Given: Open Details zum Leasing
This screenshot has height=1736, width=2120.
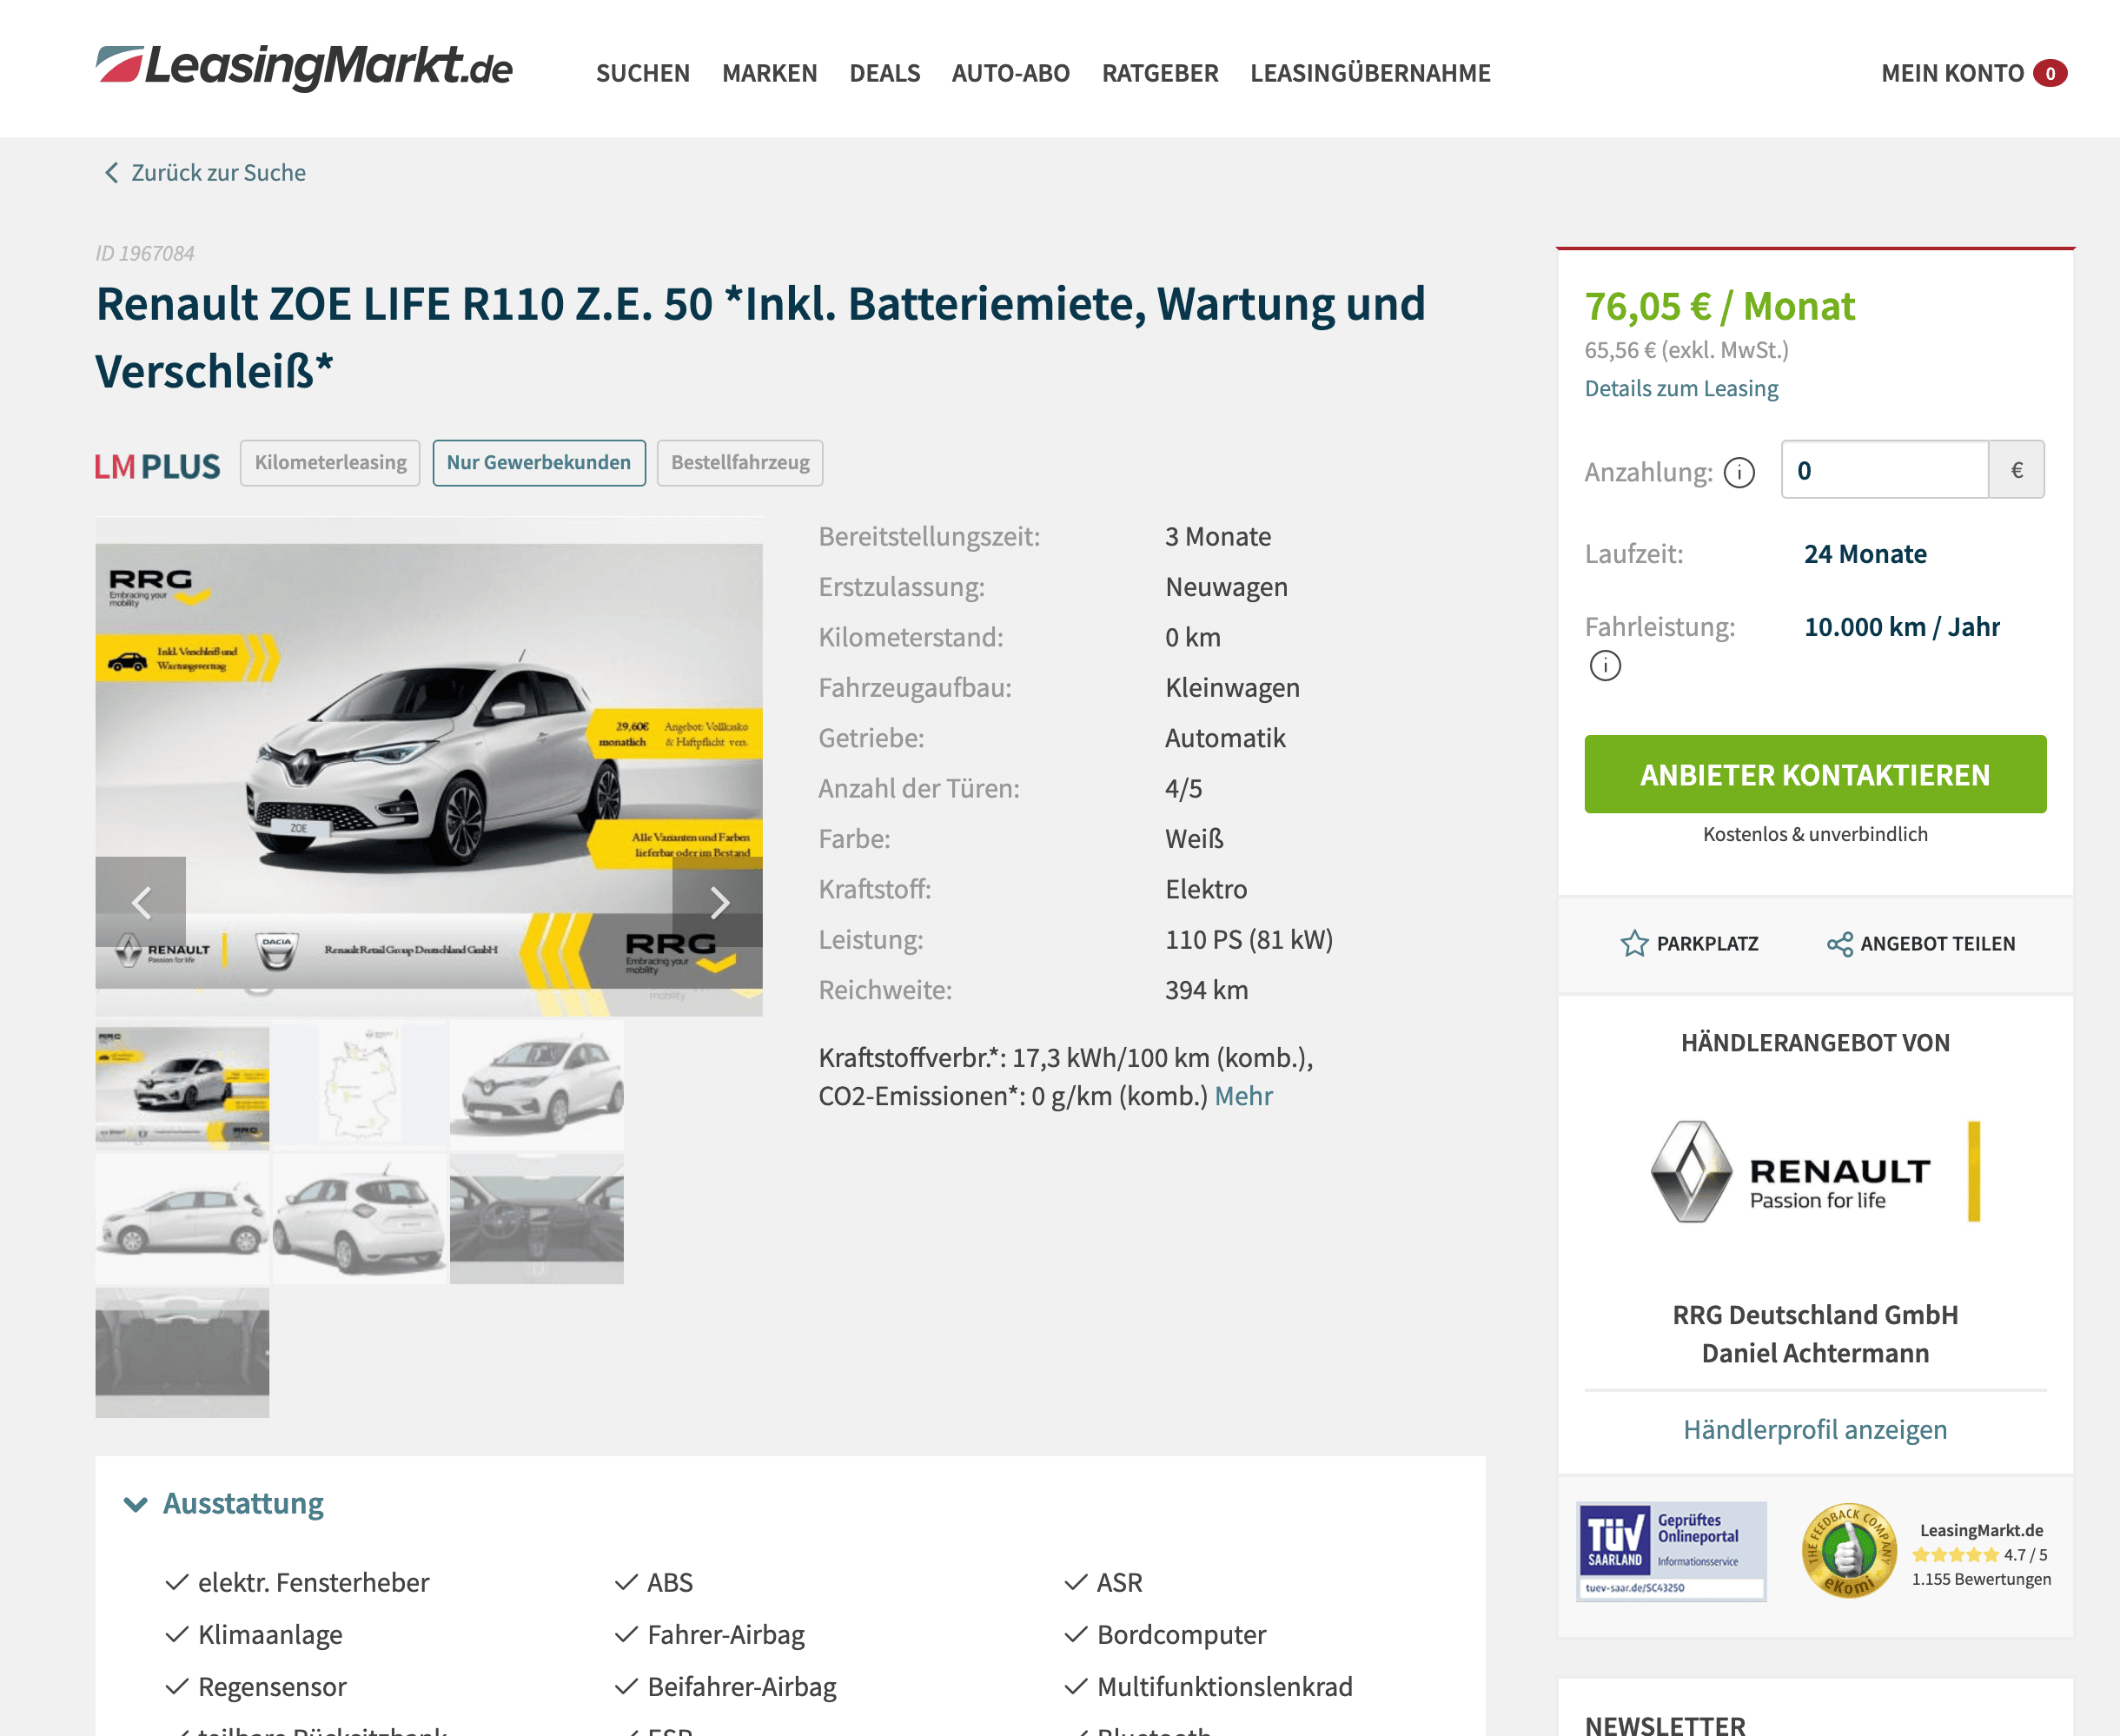Looking at the screenshot, I should point(1681,388).
